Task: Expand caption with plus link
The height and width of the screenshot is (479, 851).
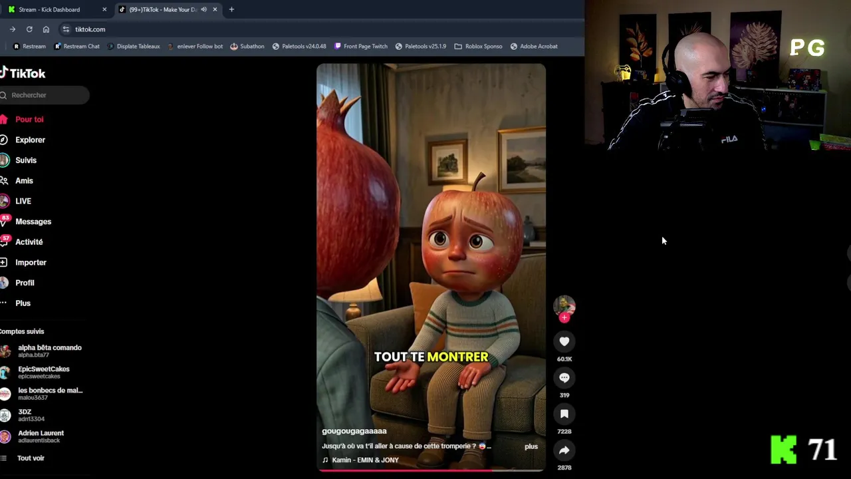Action: click(x=531, y=446)
